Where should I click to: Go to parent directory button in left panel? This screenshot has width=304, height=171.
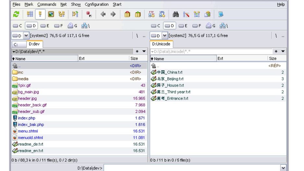[144, 36]
